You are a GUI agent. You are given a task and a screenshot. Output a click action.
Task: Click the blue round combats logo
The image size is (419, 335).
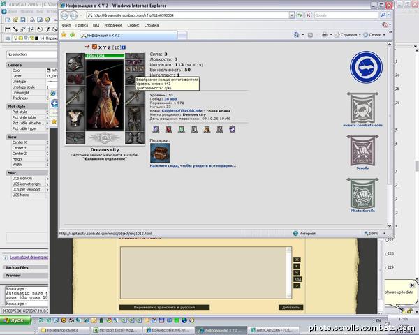point(366,67)
